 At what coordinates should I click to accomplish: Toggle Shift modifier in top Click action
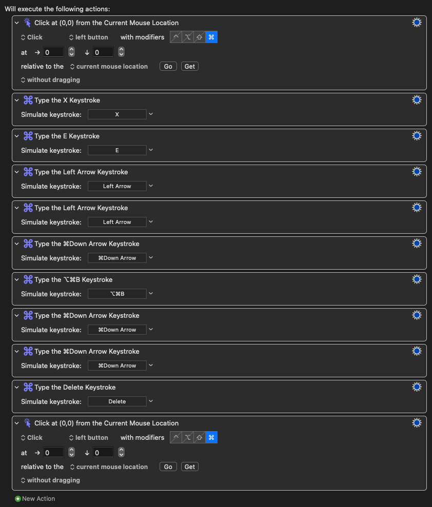[x=200, y=37]
